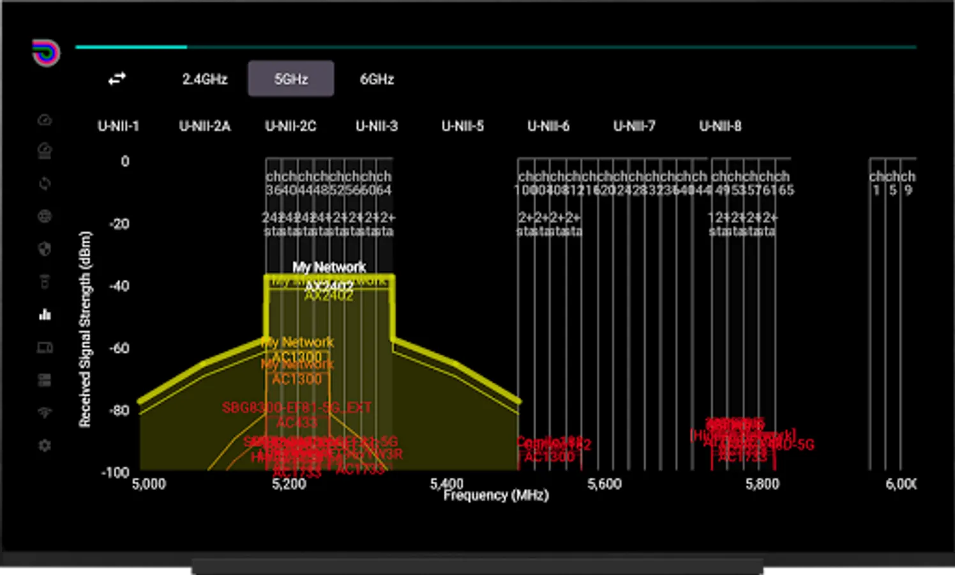Viewport: 955px width, 575px height.
Task: Select the bar chart sidebar icon
Action: click(x=45, y=314)
